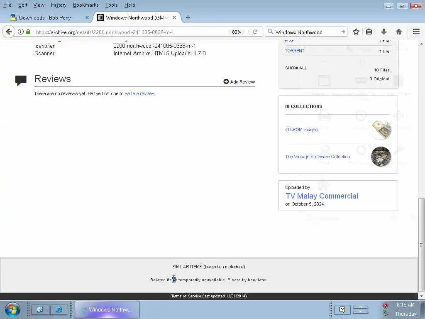Open the Windows Start orb
This screenshot has width=425, height=319.
click(12, 309)
